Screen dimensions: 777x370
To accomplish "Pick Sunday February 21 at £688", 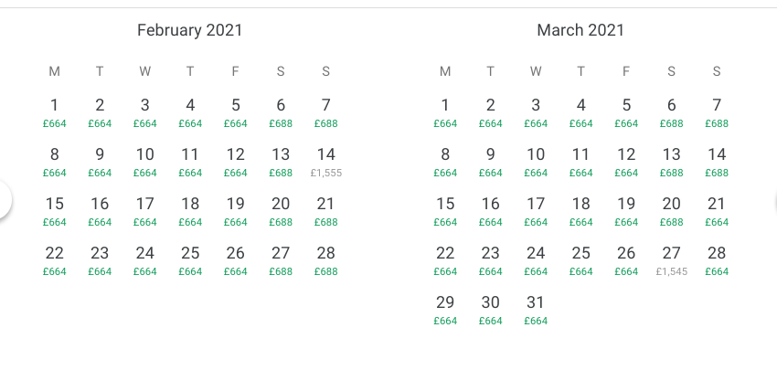I will 325,210.
